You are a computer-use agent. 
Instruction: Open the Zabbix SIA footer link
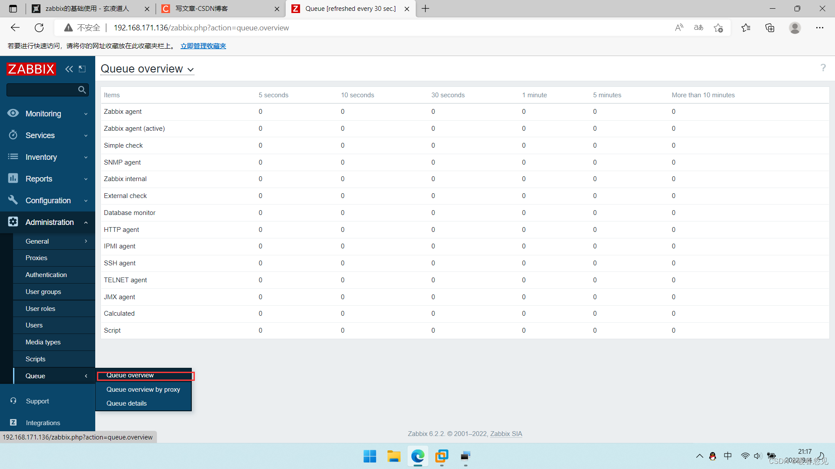coord(506,434)
